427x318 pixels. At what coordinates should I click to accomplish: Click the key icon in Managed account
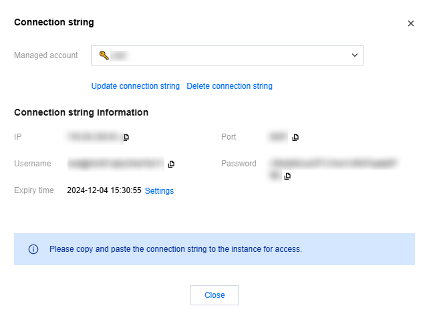(104, 55)
